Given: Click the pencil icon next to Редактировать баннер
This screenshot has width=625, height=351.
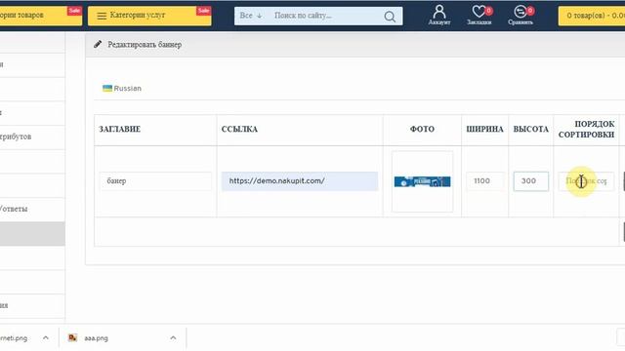Looking at the screenshot, I should pos(98,44).
